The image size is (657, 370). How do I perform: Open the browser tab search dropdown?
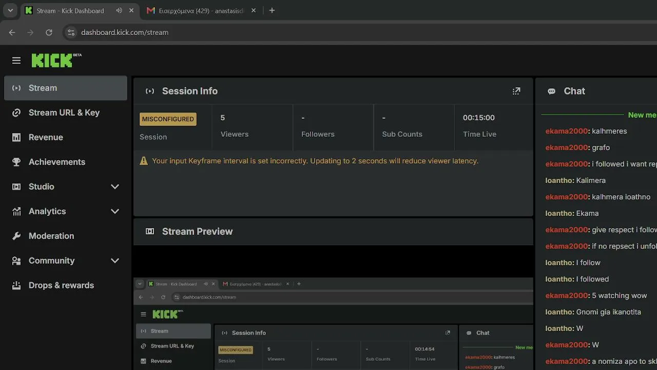coord(10,10)
